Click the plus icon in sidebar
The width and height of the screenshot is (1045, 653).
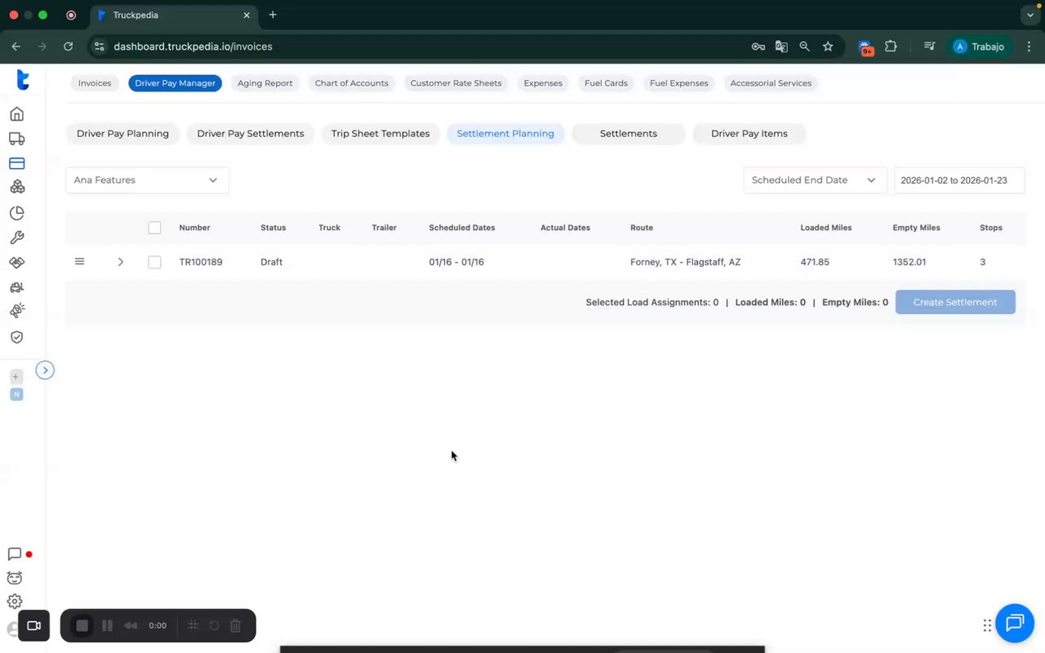[16, 376]
